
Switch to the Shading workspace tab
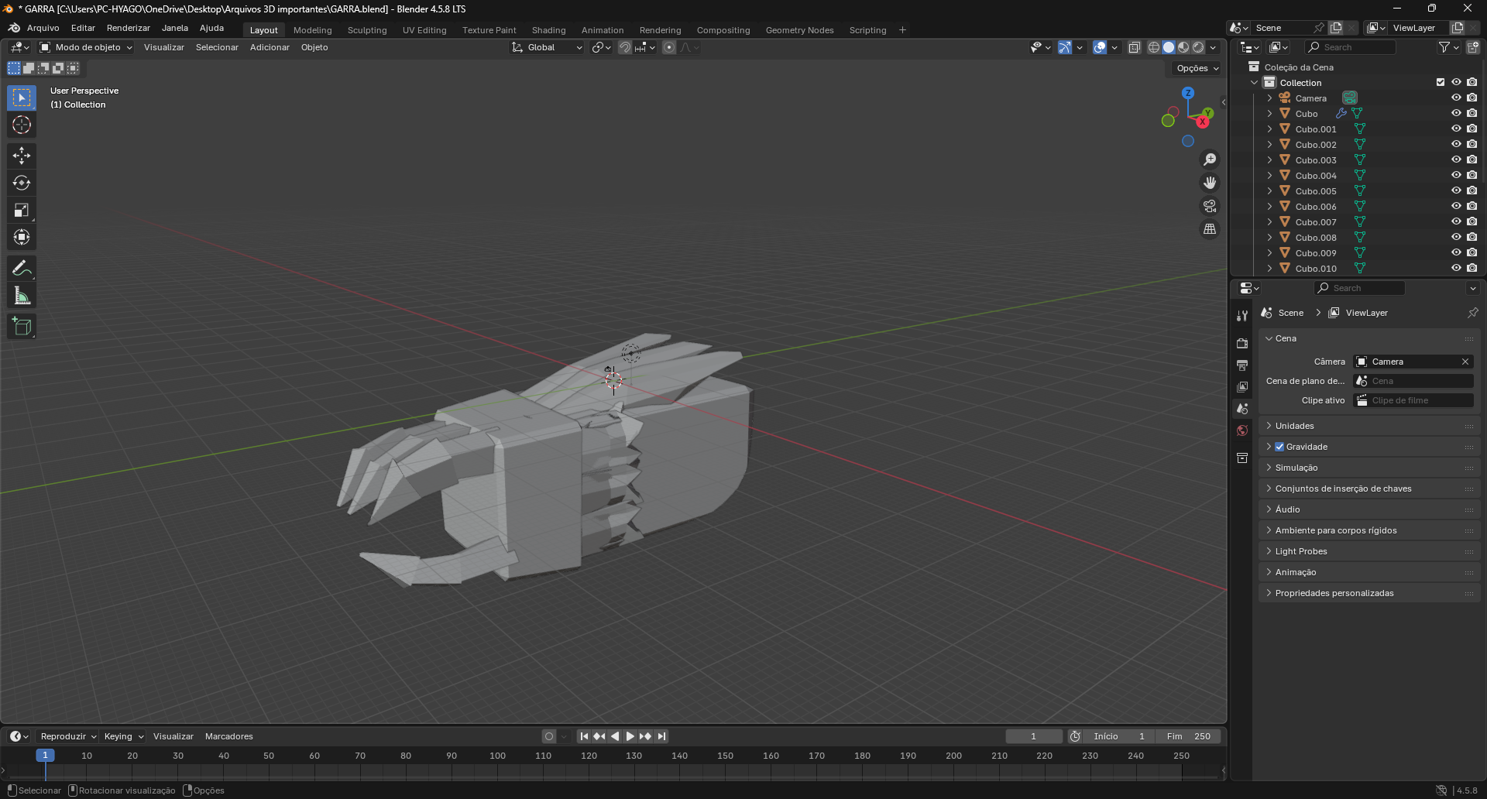pyautogui.click(x=548, y=30)
